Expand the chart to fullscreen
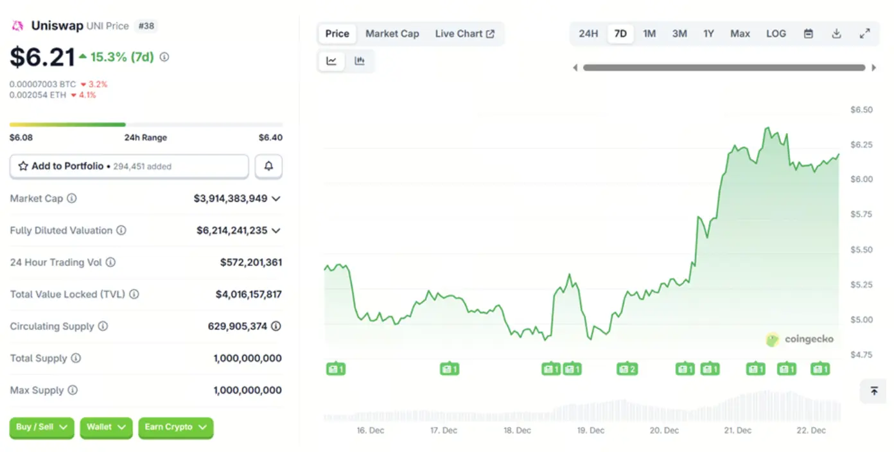 864,34
